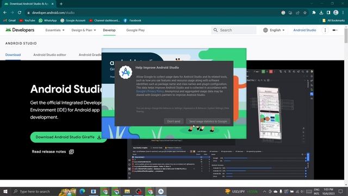
Task: Open the WhatsApp bookmark
Action: pos(48,21)
